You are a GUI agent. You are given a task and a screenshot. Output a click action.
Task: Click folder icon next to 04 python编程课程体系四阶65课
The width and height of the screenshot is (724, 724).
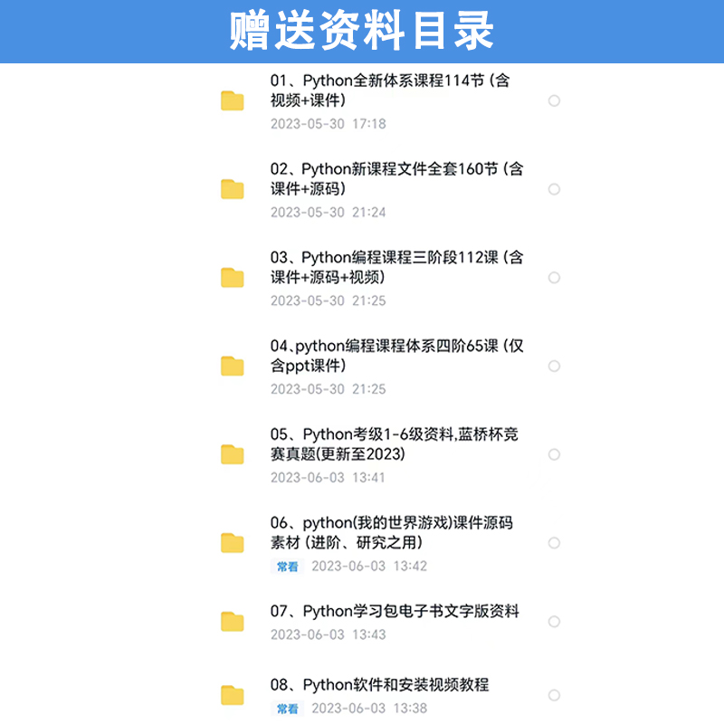pyautogui.click(x=233, y=367)
